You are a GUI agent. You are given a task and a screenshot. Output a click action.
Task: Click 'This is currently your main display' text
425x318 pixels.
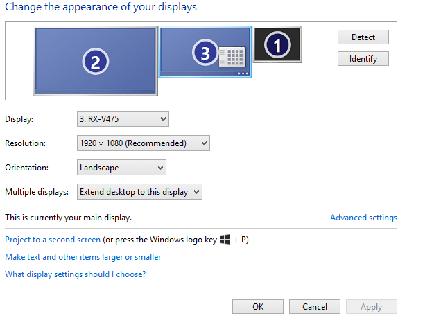[69, 218]
